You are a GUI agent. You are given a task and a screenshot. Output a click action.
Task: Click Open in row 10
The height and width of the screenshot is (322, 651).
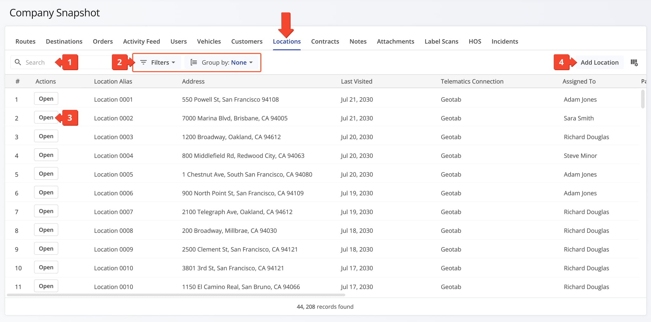pyautogui.click(x=46, y=267)
